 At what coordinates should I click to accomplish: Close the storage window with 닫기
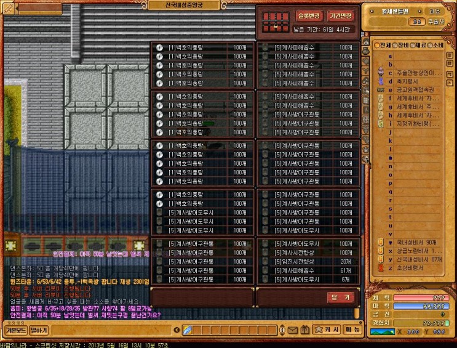(341, 297)
